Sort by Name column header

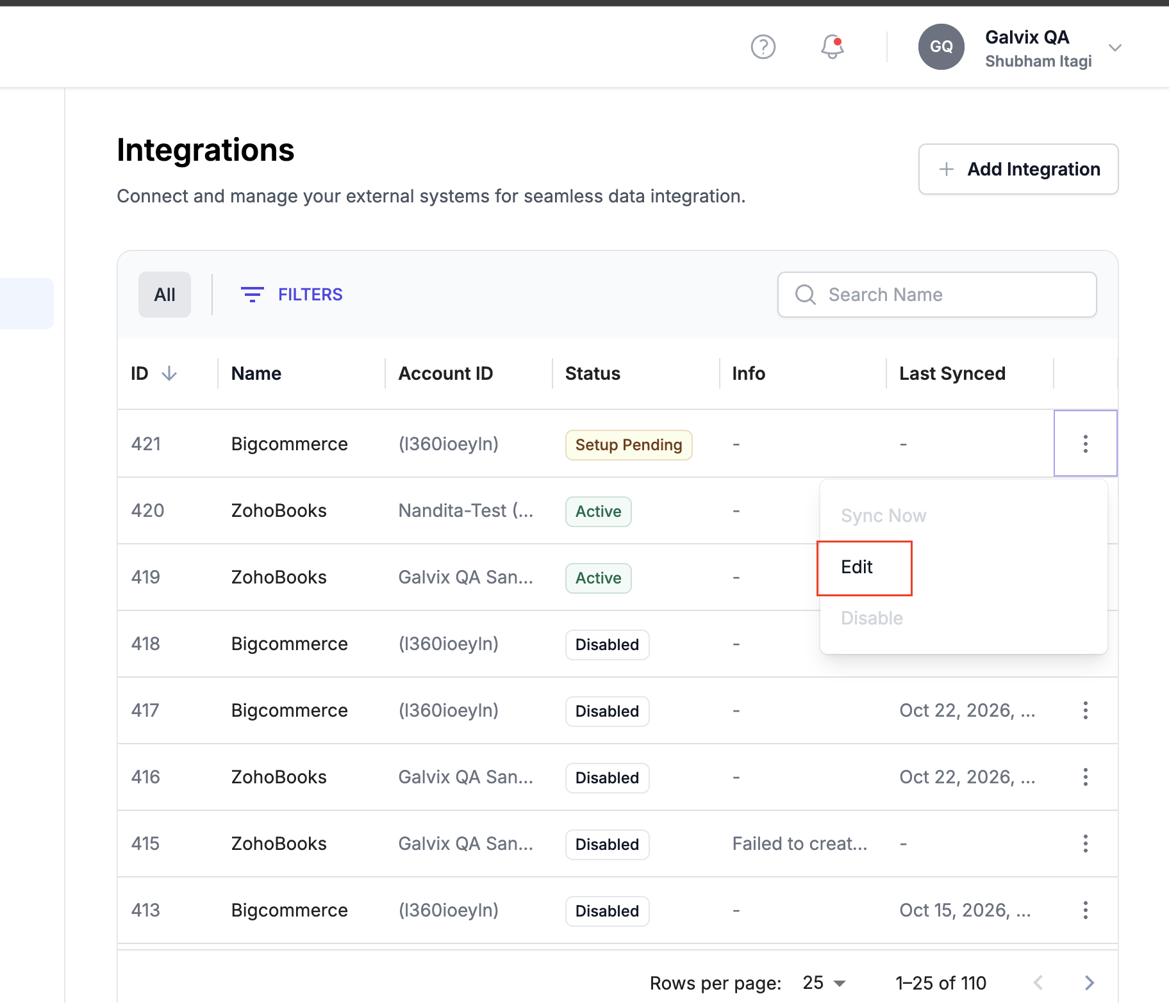[x=256, y=373]
